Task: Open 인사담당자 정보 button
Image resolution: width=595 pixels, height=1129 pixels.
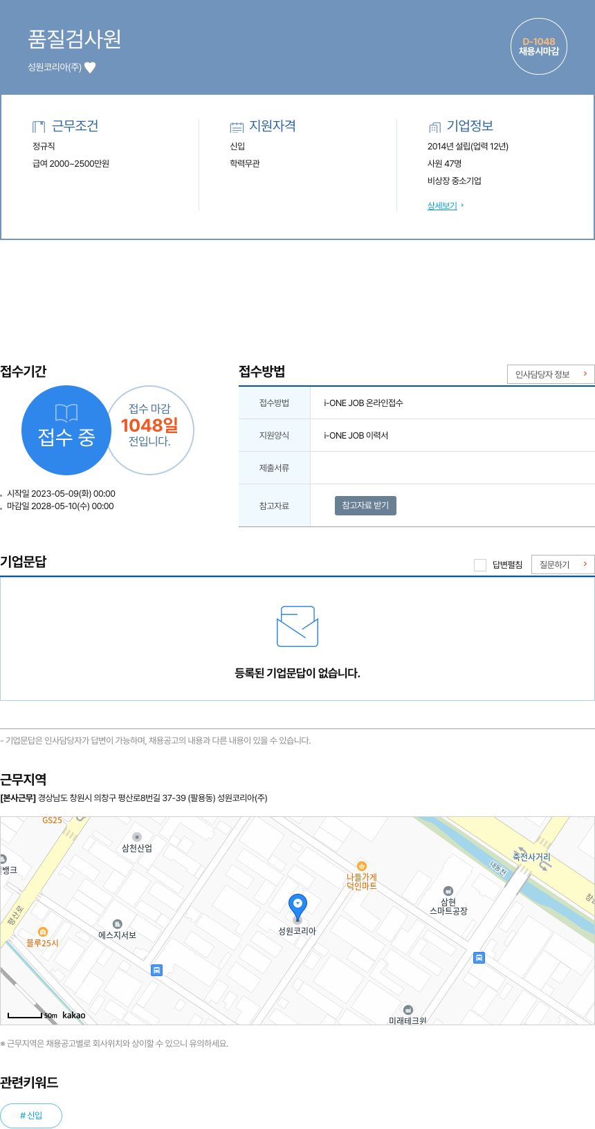Action: tap(551, 374)
